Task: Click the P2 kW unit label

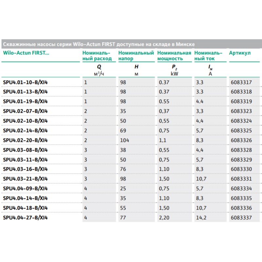Action: click(175, 70)
